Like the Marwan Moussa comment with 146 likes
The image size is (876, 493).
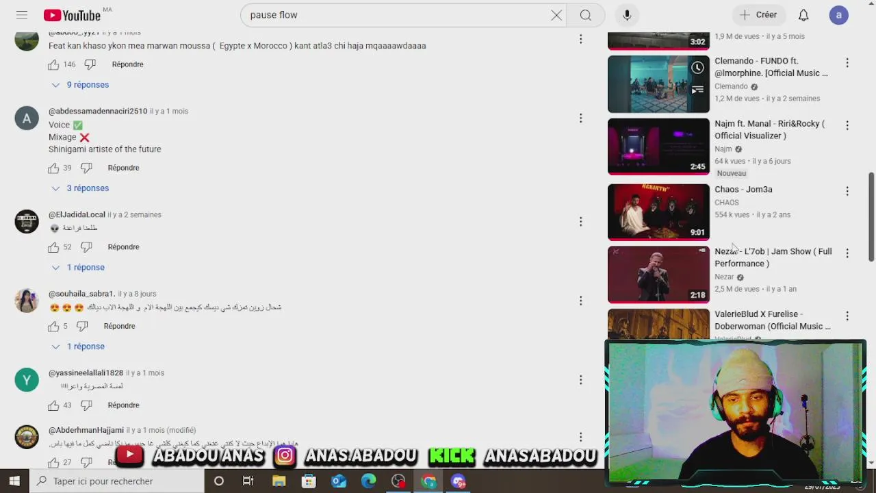pyautogui.click(x=53, y=64)
